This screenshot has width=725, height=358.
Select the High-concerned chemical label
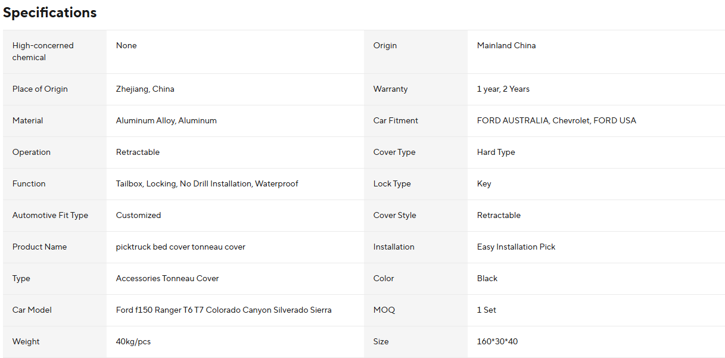(x=43, y=51)
